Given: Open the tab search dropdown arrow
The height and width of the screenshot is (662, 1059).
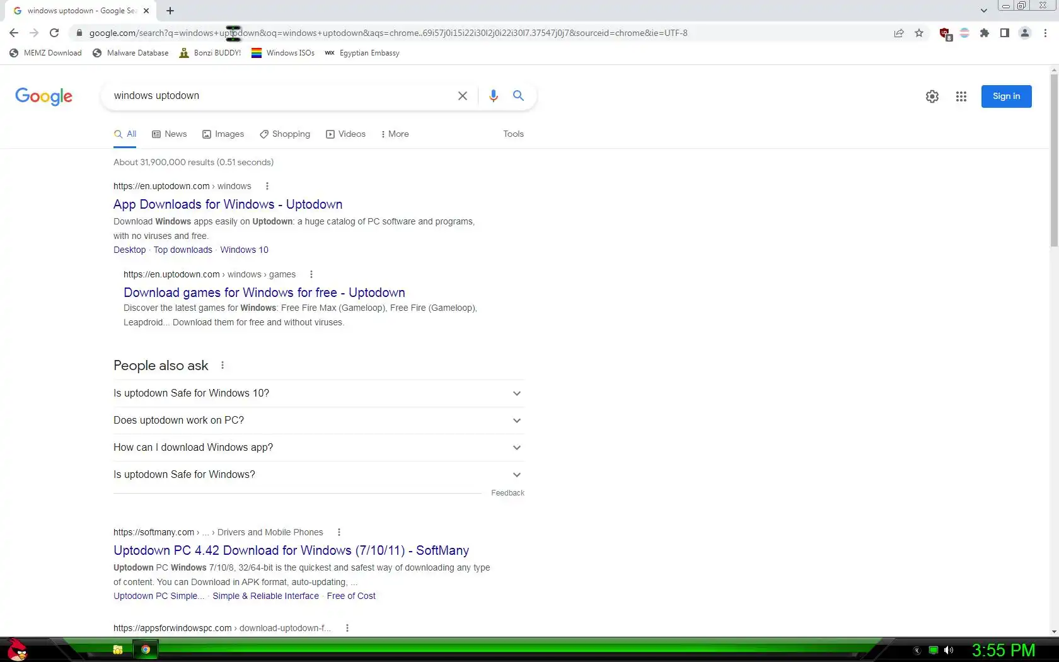Looking at the screenshot, I should [x=983, y=11].
